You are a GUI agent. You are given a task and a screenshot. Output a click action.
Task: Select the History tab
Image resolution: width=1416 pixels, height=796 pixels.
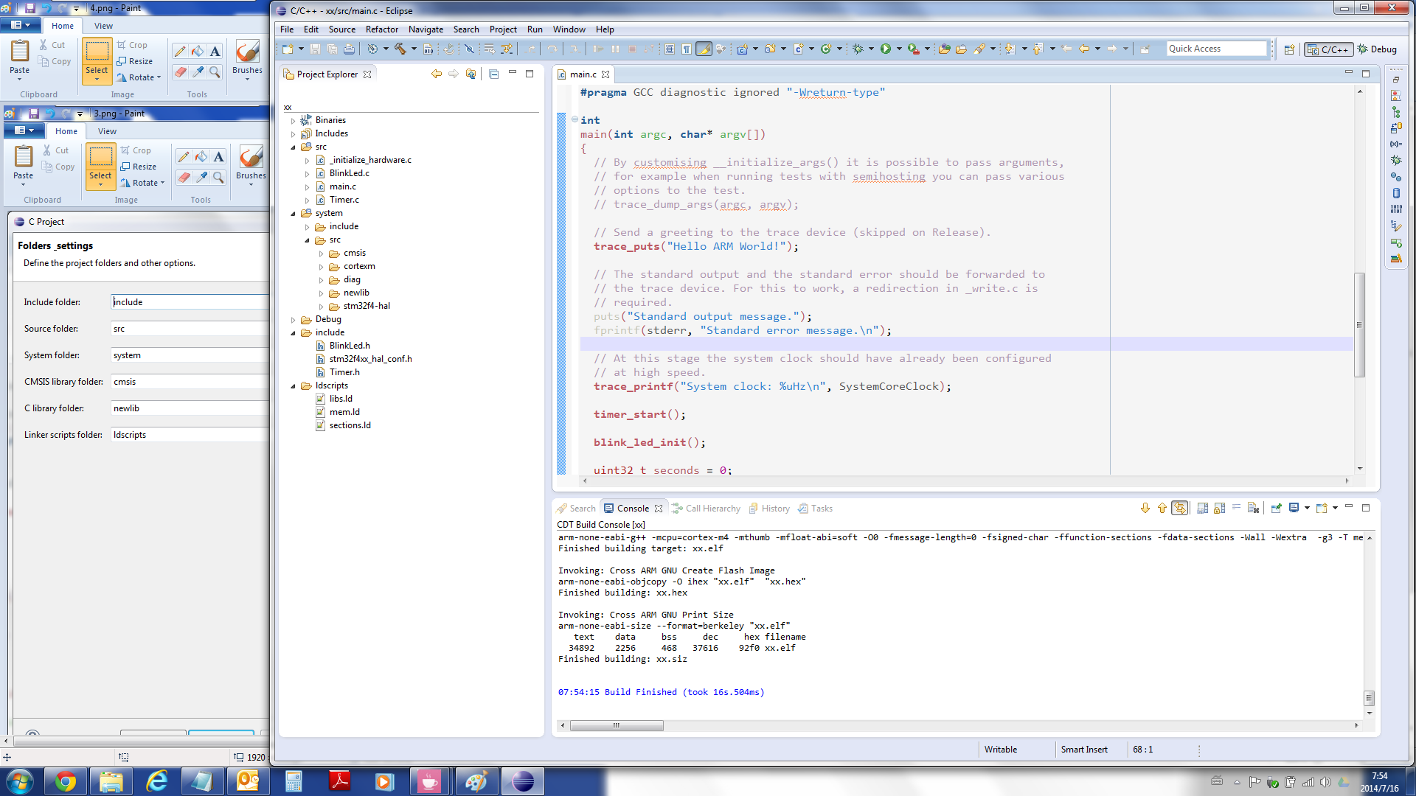[x=769, y=509]
